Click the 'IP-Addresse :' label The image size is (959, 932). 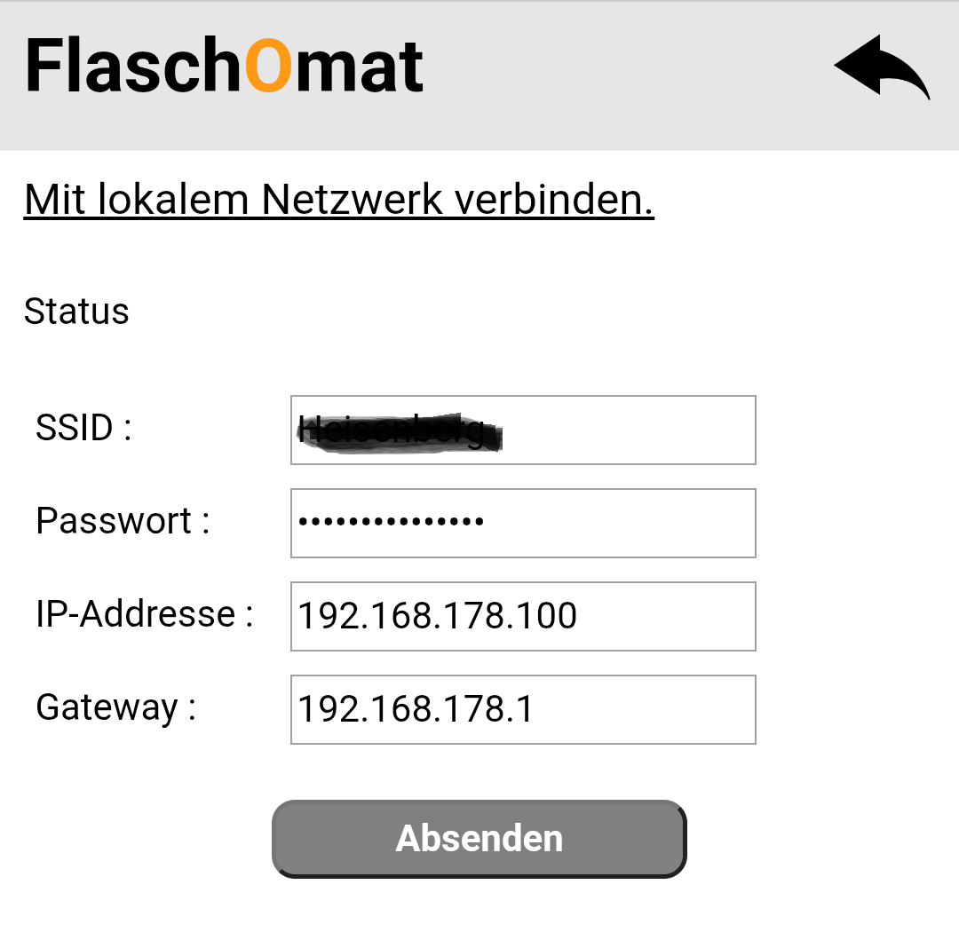click(145, 614)
